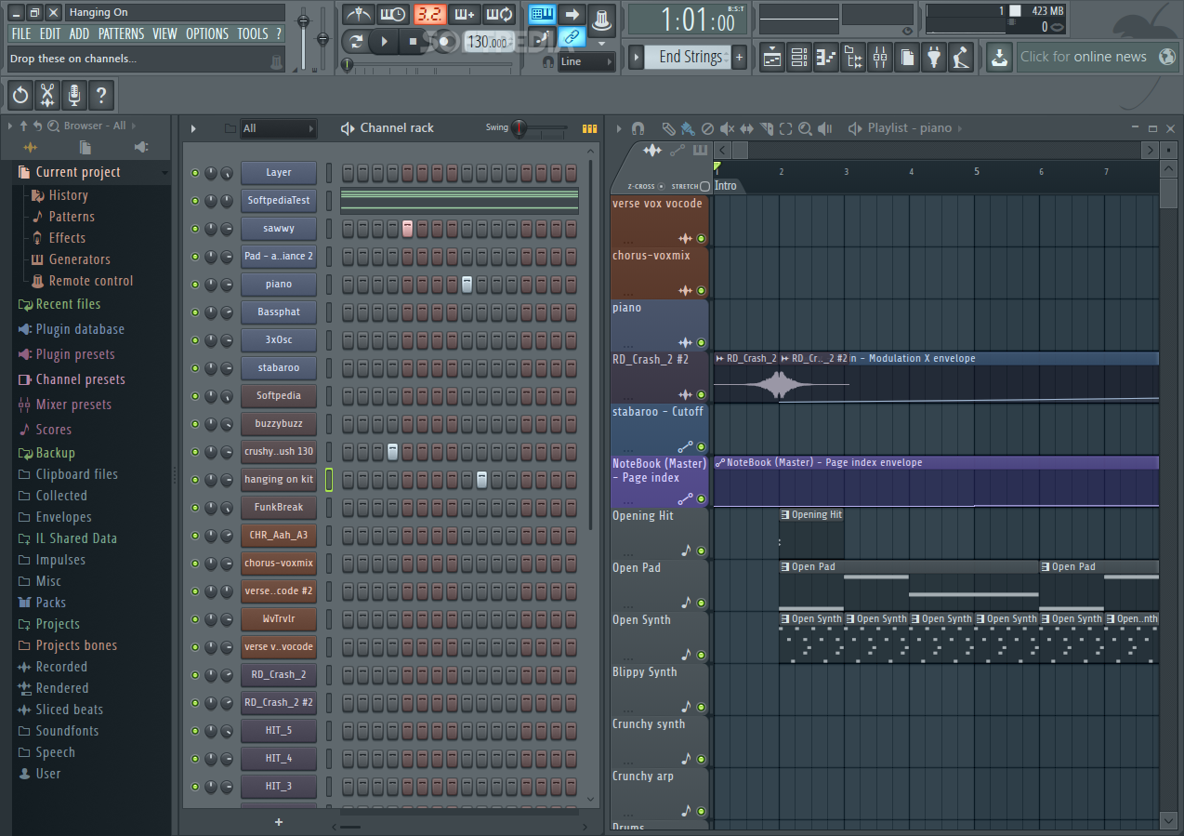Screen dimensions: 1184x836
Task: Select the Zoom tool in the Playlist toolbar
Action: click(x=806, y=129)
